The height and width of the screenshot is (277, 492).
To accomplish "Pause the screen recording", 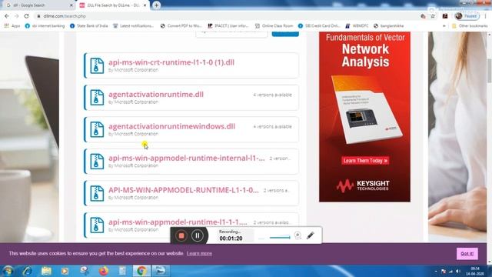I will [x=198, y=235].
